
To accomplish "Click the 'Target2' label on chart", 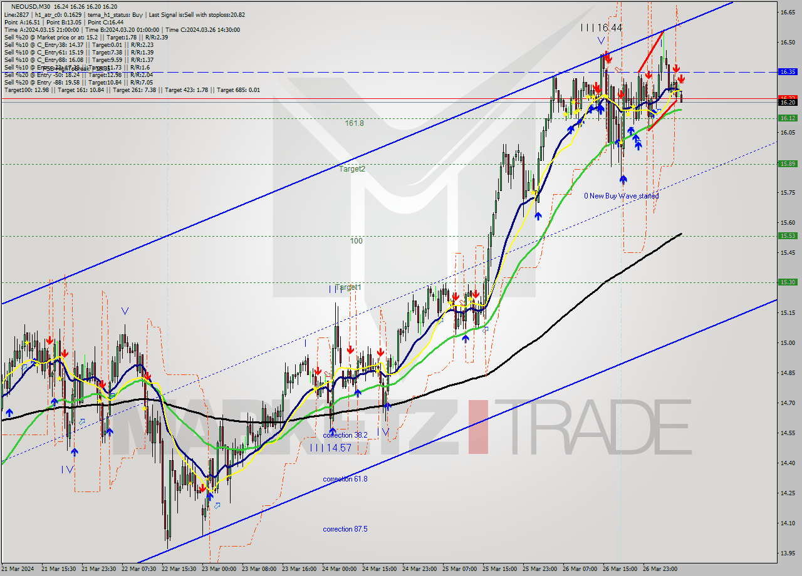I will click(352, 168).
